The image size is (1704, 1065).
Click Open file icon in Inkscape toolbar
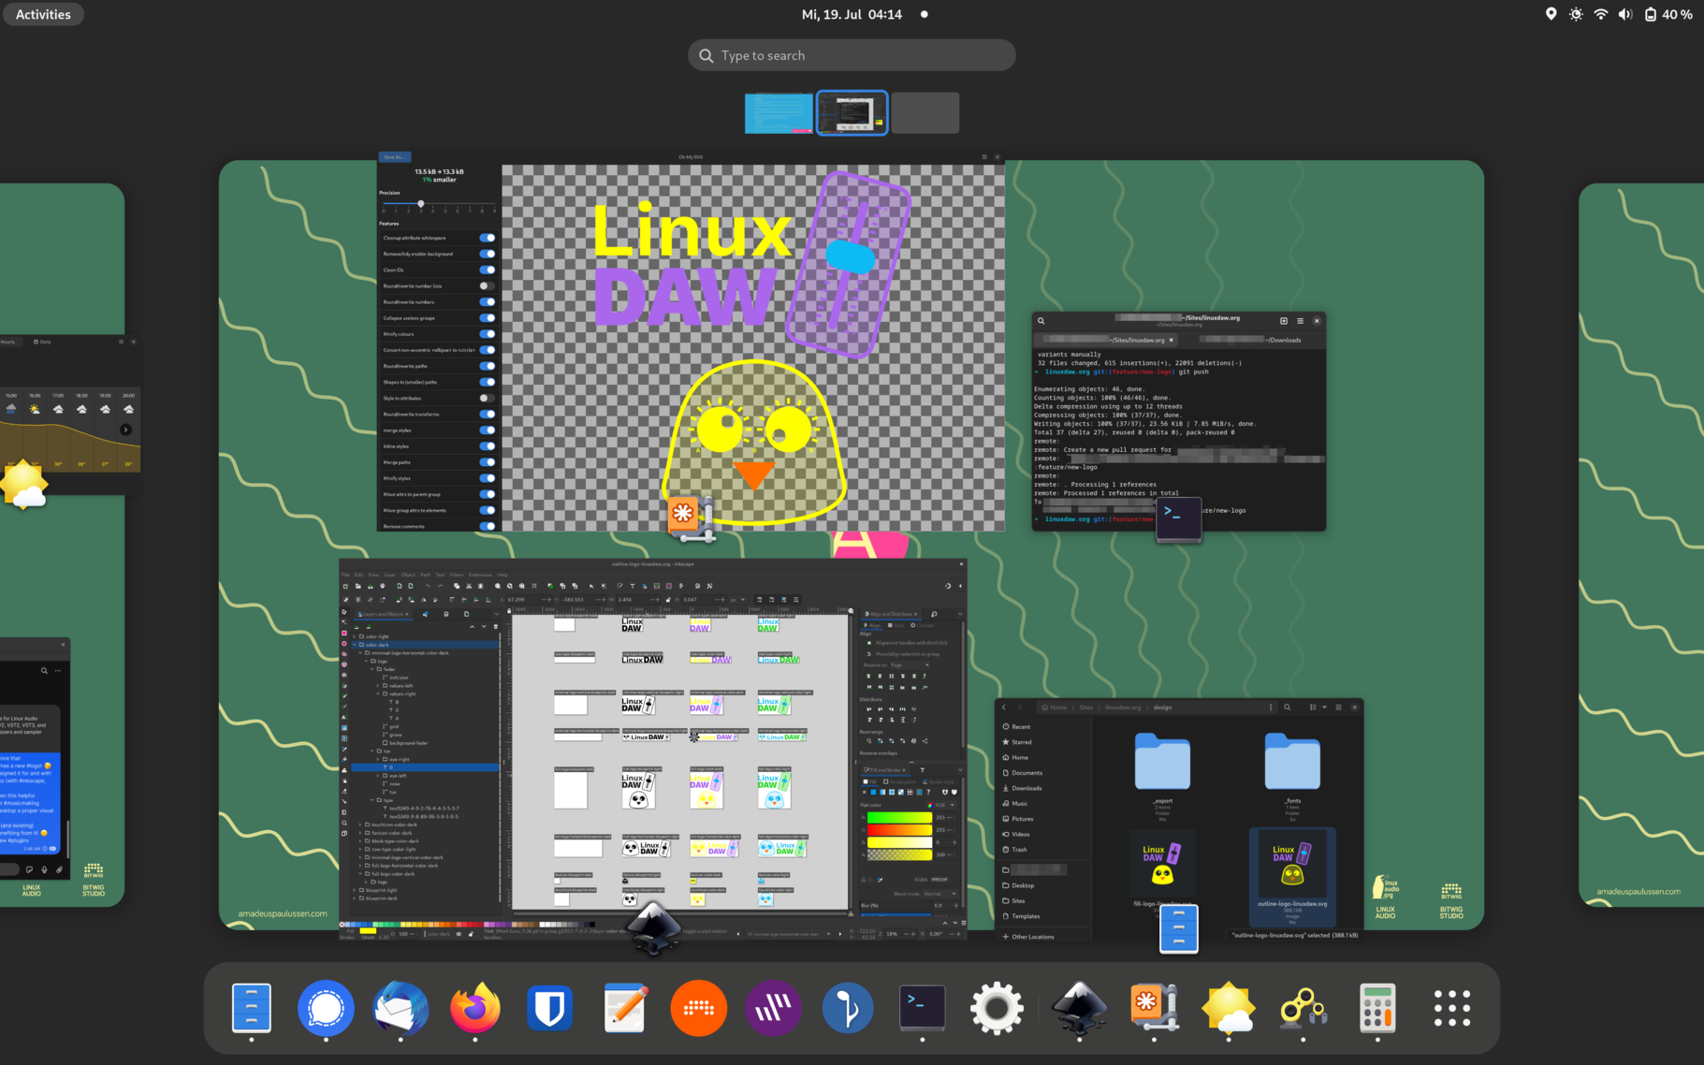357,586
